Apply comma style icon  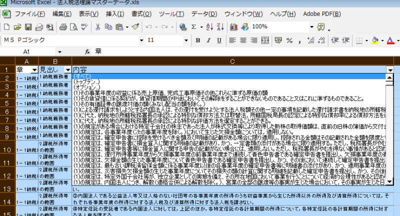(x=299, y=41)
